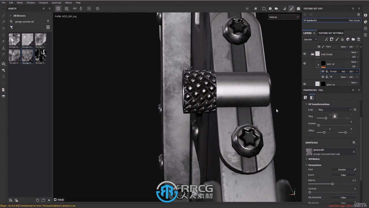Open the Edit menu
Viewport: 369px width, 208px height.
click(x=11, y=3)
